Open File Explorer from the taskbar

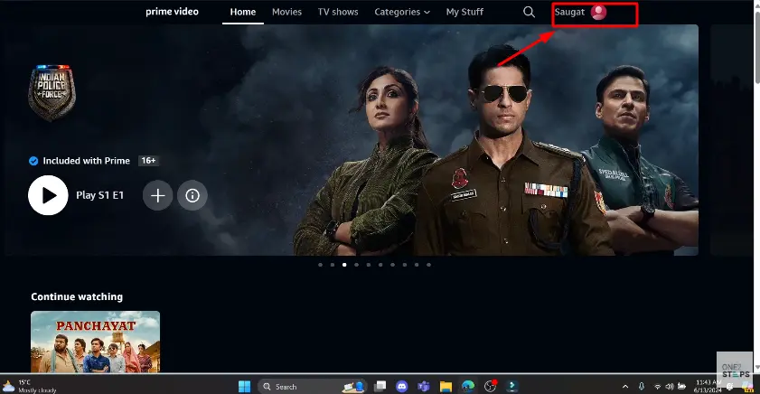tap(446, 386)
